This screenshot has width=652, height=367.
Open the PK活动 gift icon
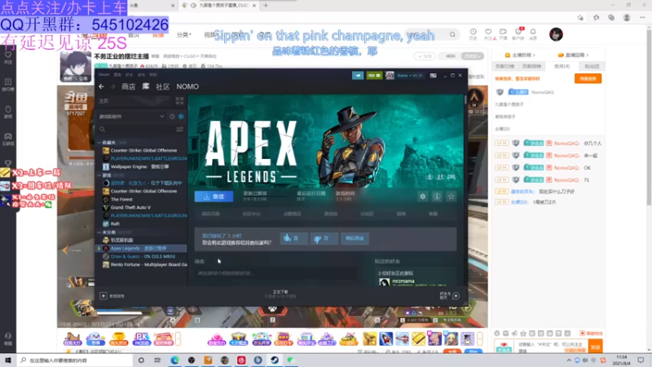click(141, 338)
